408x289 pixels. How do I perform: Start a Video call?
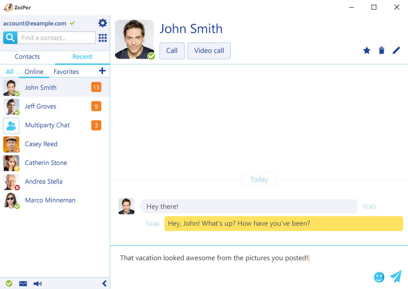pos(209,51)
